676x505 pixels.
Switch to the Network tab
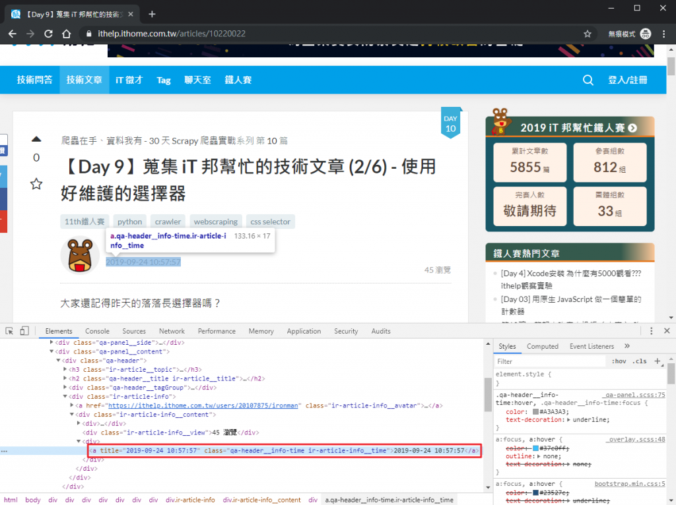(172, 331)
